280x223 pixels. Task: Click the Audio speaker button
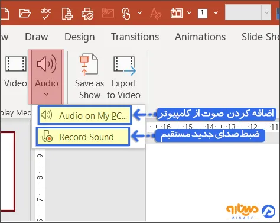(47, 77)
